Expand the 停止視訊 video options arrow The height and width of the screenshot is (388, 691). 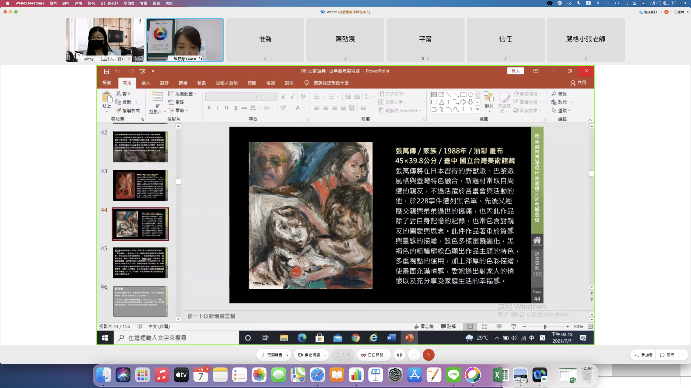pyautogui.click(x=325, y=355)
